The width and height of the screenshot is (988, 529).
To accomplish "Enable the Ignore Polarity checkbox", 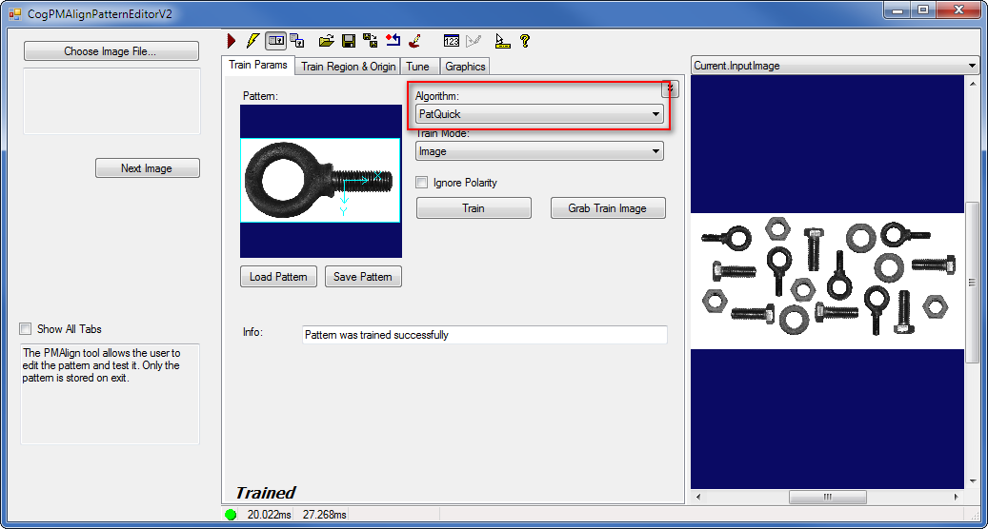I will coord(422,183).
